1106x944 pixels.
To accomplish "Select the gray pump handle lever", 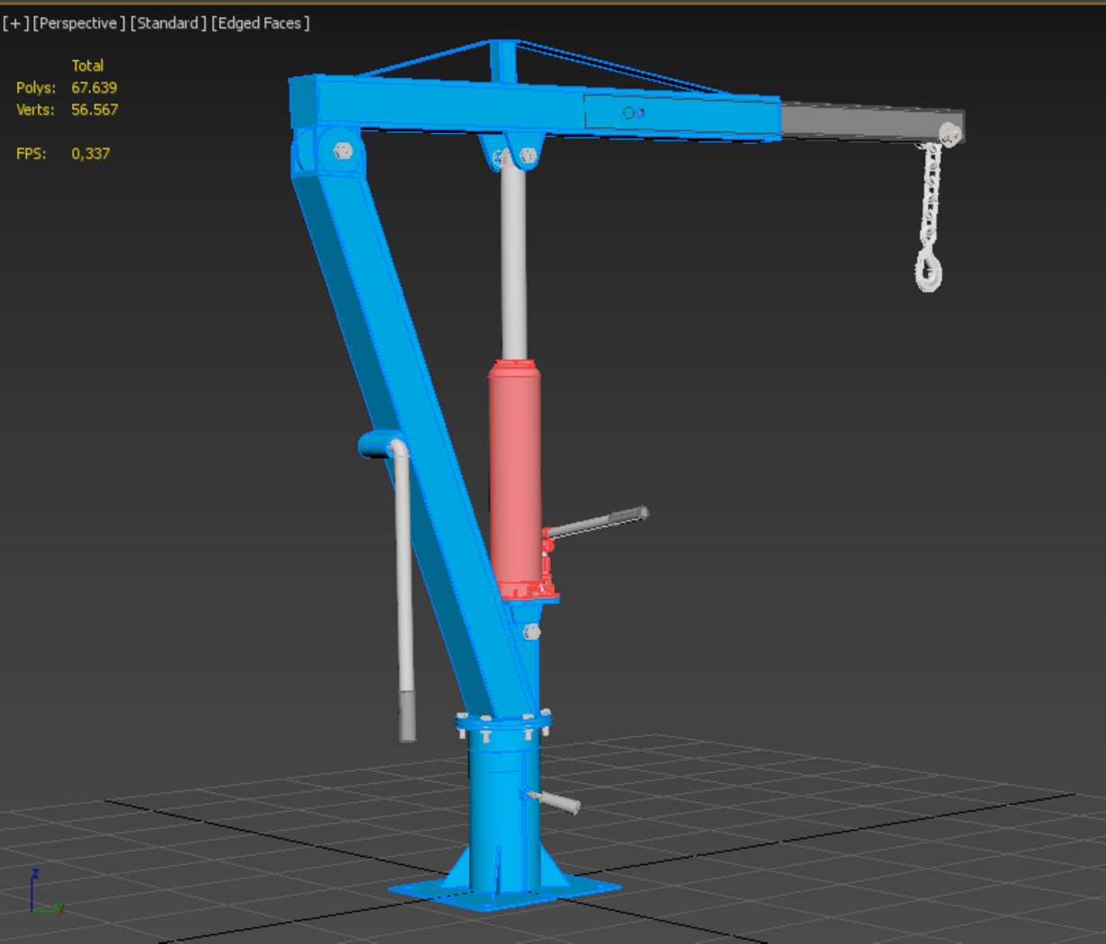I will tap(597, 521).
